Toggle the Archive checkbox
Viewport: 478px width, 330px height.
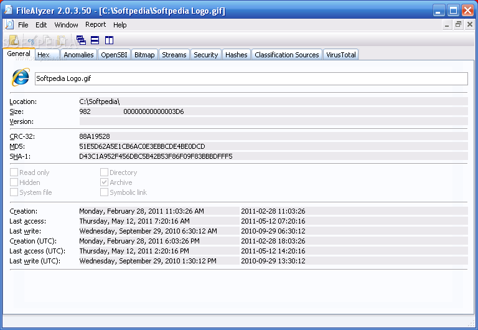click(x=105, y=182)
